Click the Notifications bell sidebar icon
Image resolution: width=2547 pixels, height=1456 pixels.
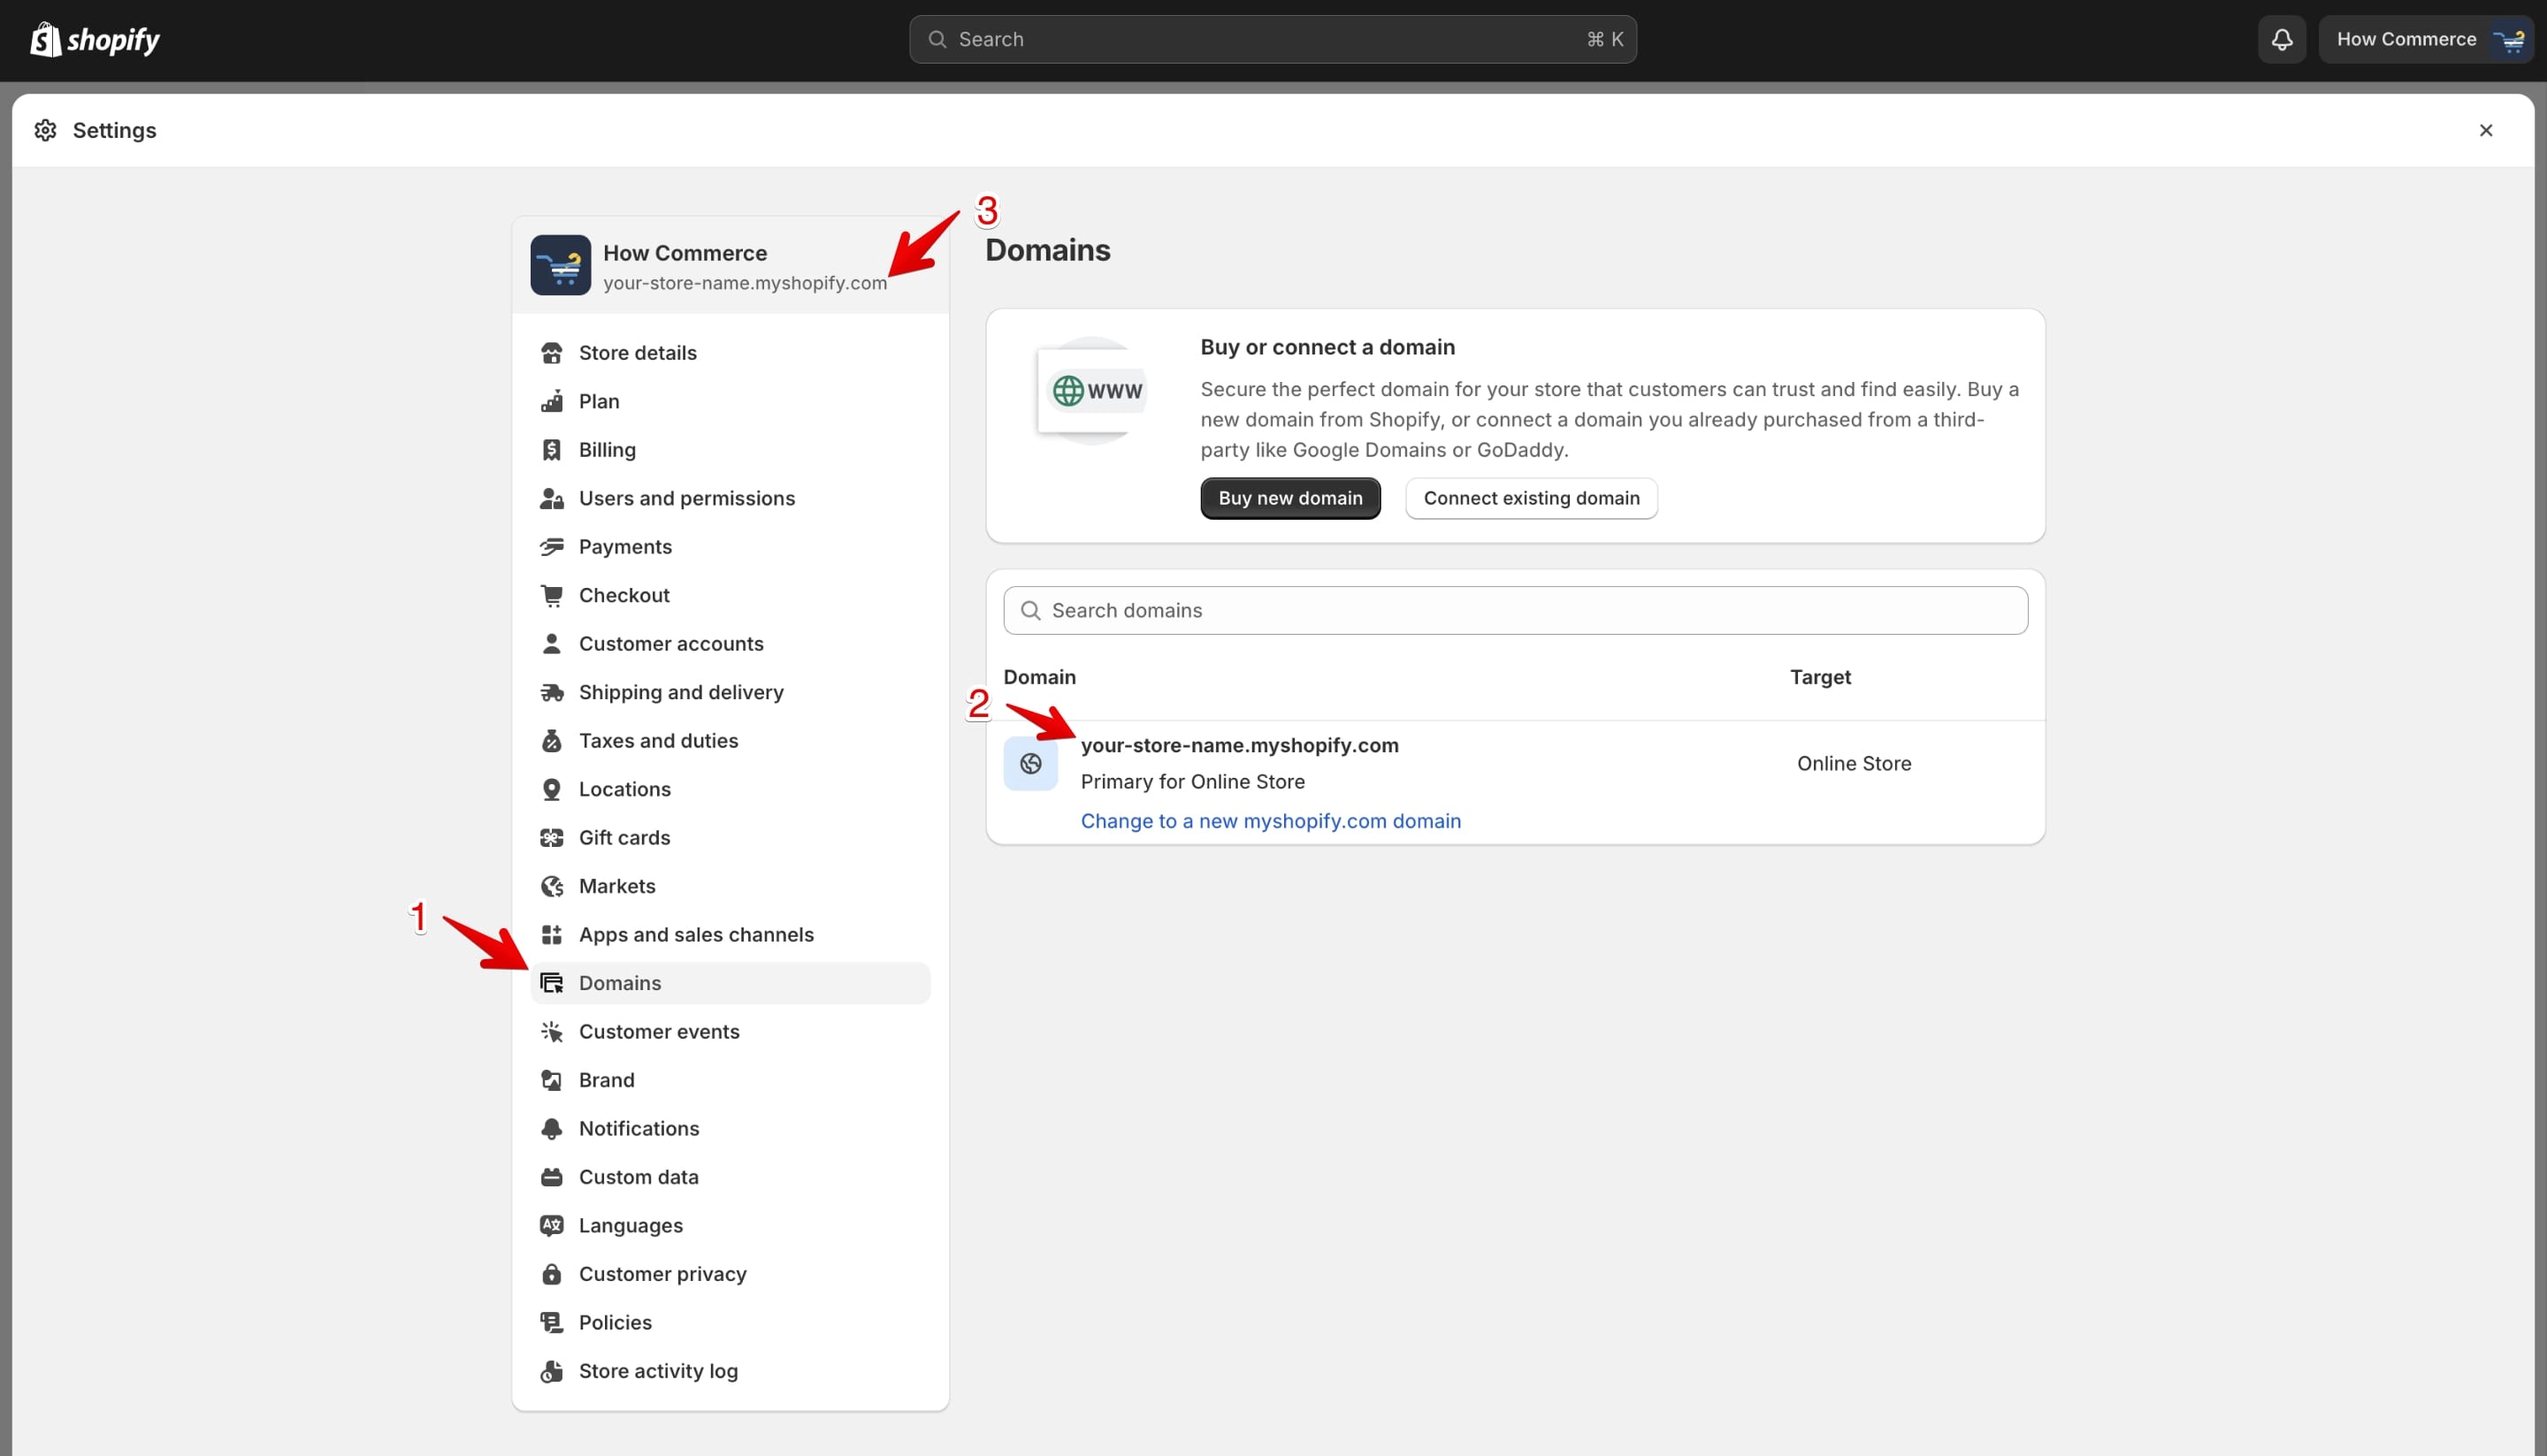[x=551, y=1129]
